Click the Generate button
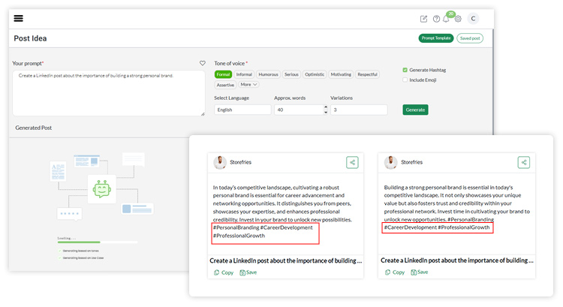 pyautogui.click(x=415, y=110)
